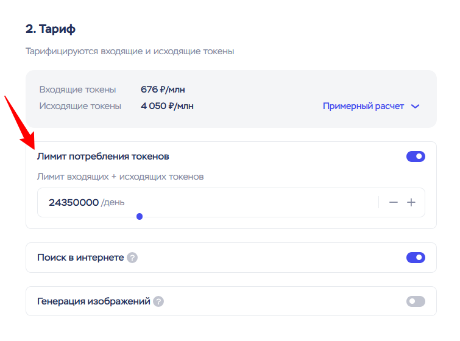Select the 676 ₽/млн incoming price
Viewport: 460px width, 341px height.
[163, 90]
